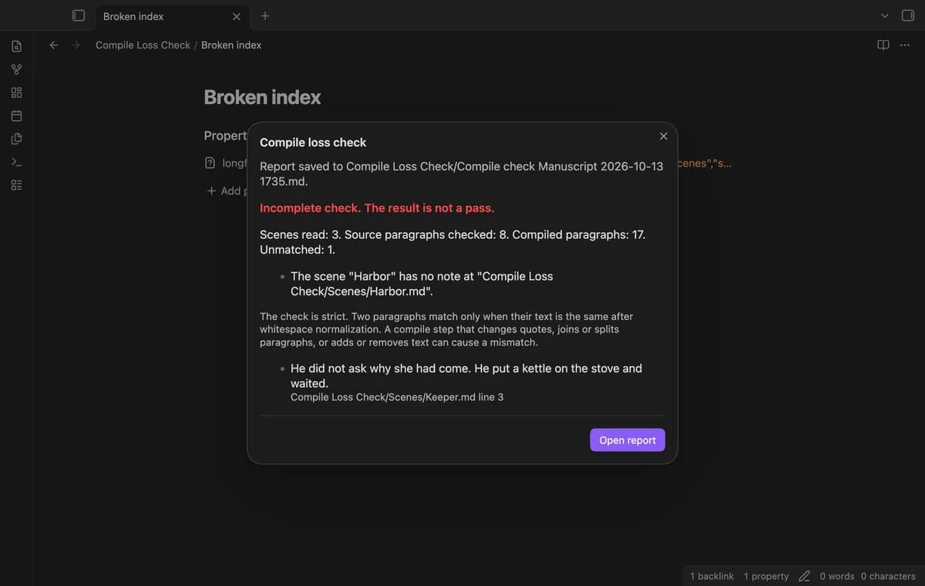Toggle the right sidebar panel
This screenshot has width=925, height=586.
908,15
